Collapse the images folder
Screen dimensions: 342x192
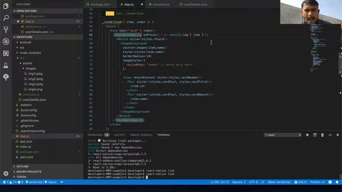click(x=30, y=68)
